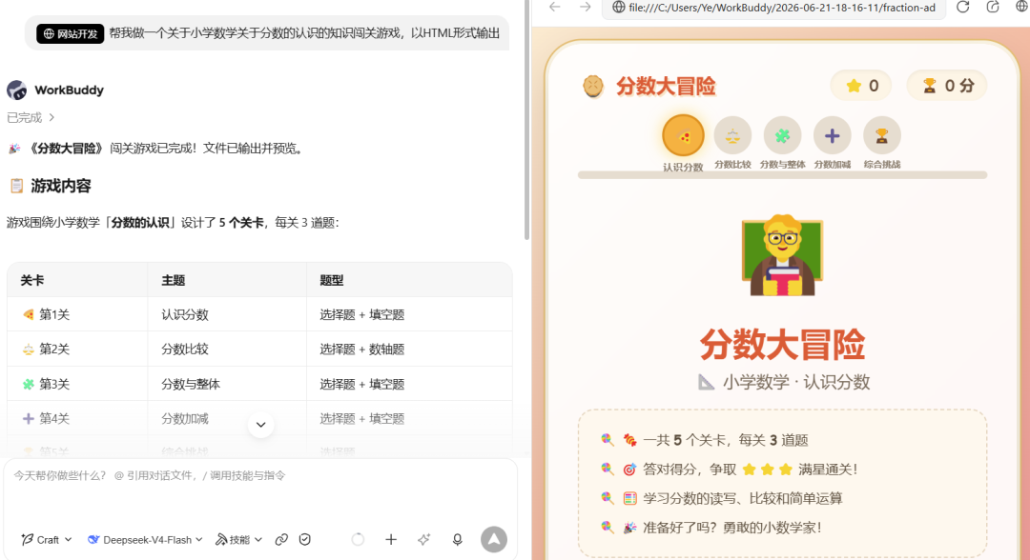Click the shield check icon
Screen dimensions: 1030x560
click(x=305, y=540)
